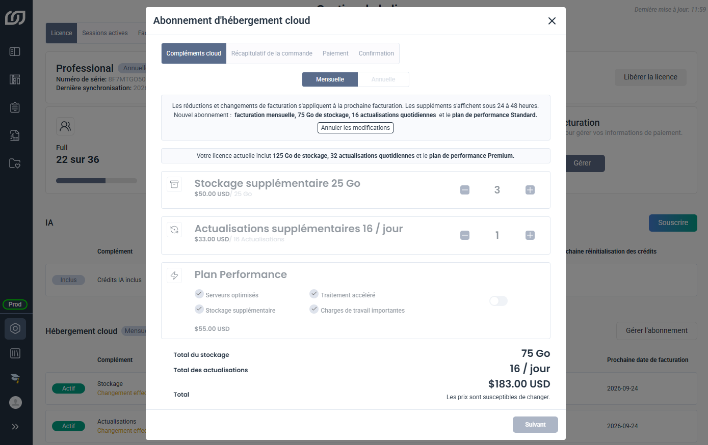Select the Compléments cloud step tab
Viewport: 708px width, 445px height.
pyautogui.click(x=194, y=53)
